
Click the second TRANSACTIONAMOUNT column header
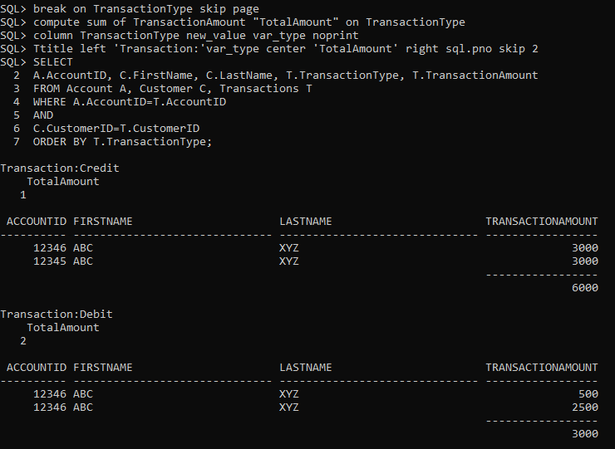(x=542, y=368)
